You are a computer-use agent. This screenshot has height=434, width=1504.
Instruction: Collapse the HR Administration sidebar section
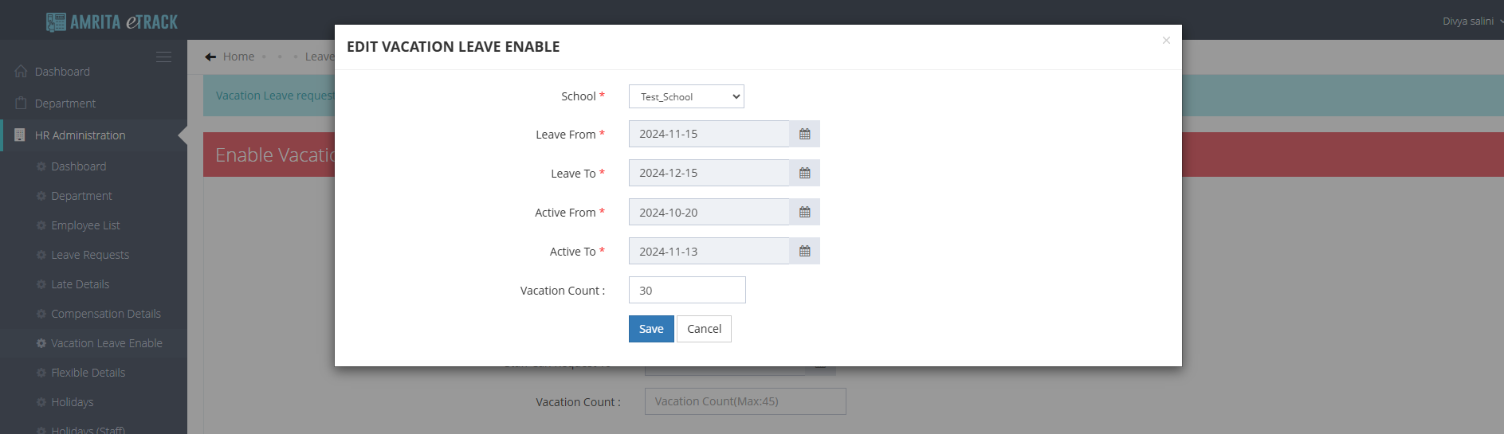coord(80,135)
